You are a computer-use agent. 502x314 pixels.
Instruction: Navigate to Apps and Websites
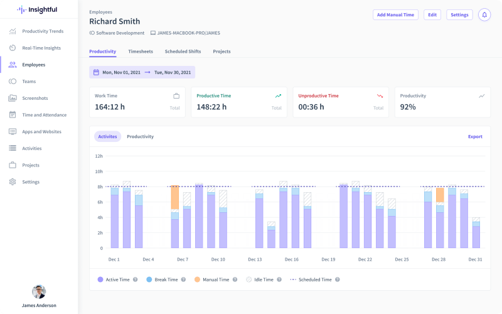[41, 132]
